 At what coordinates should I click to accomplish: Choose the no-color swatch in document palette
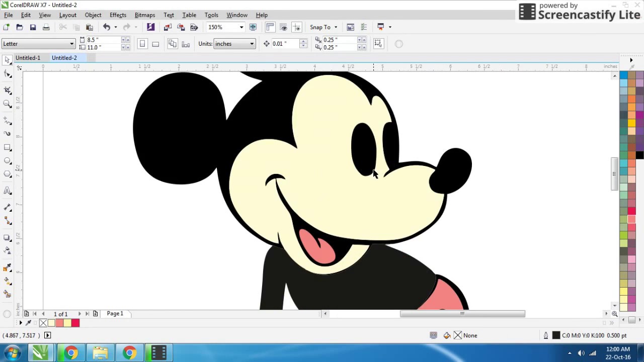coord(43,323)
